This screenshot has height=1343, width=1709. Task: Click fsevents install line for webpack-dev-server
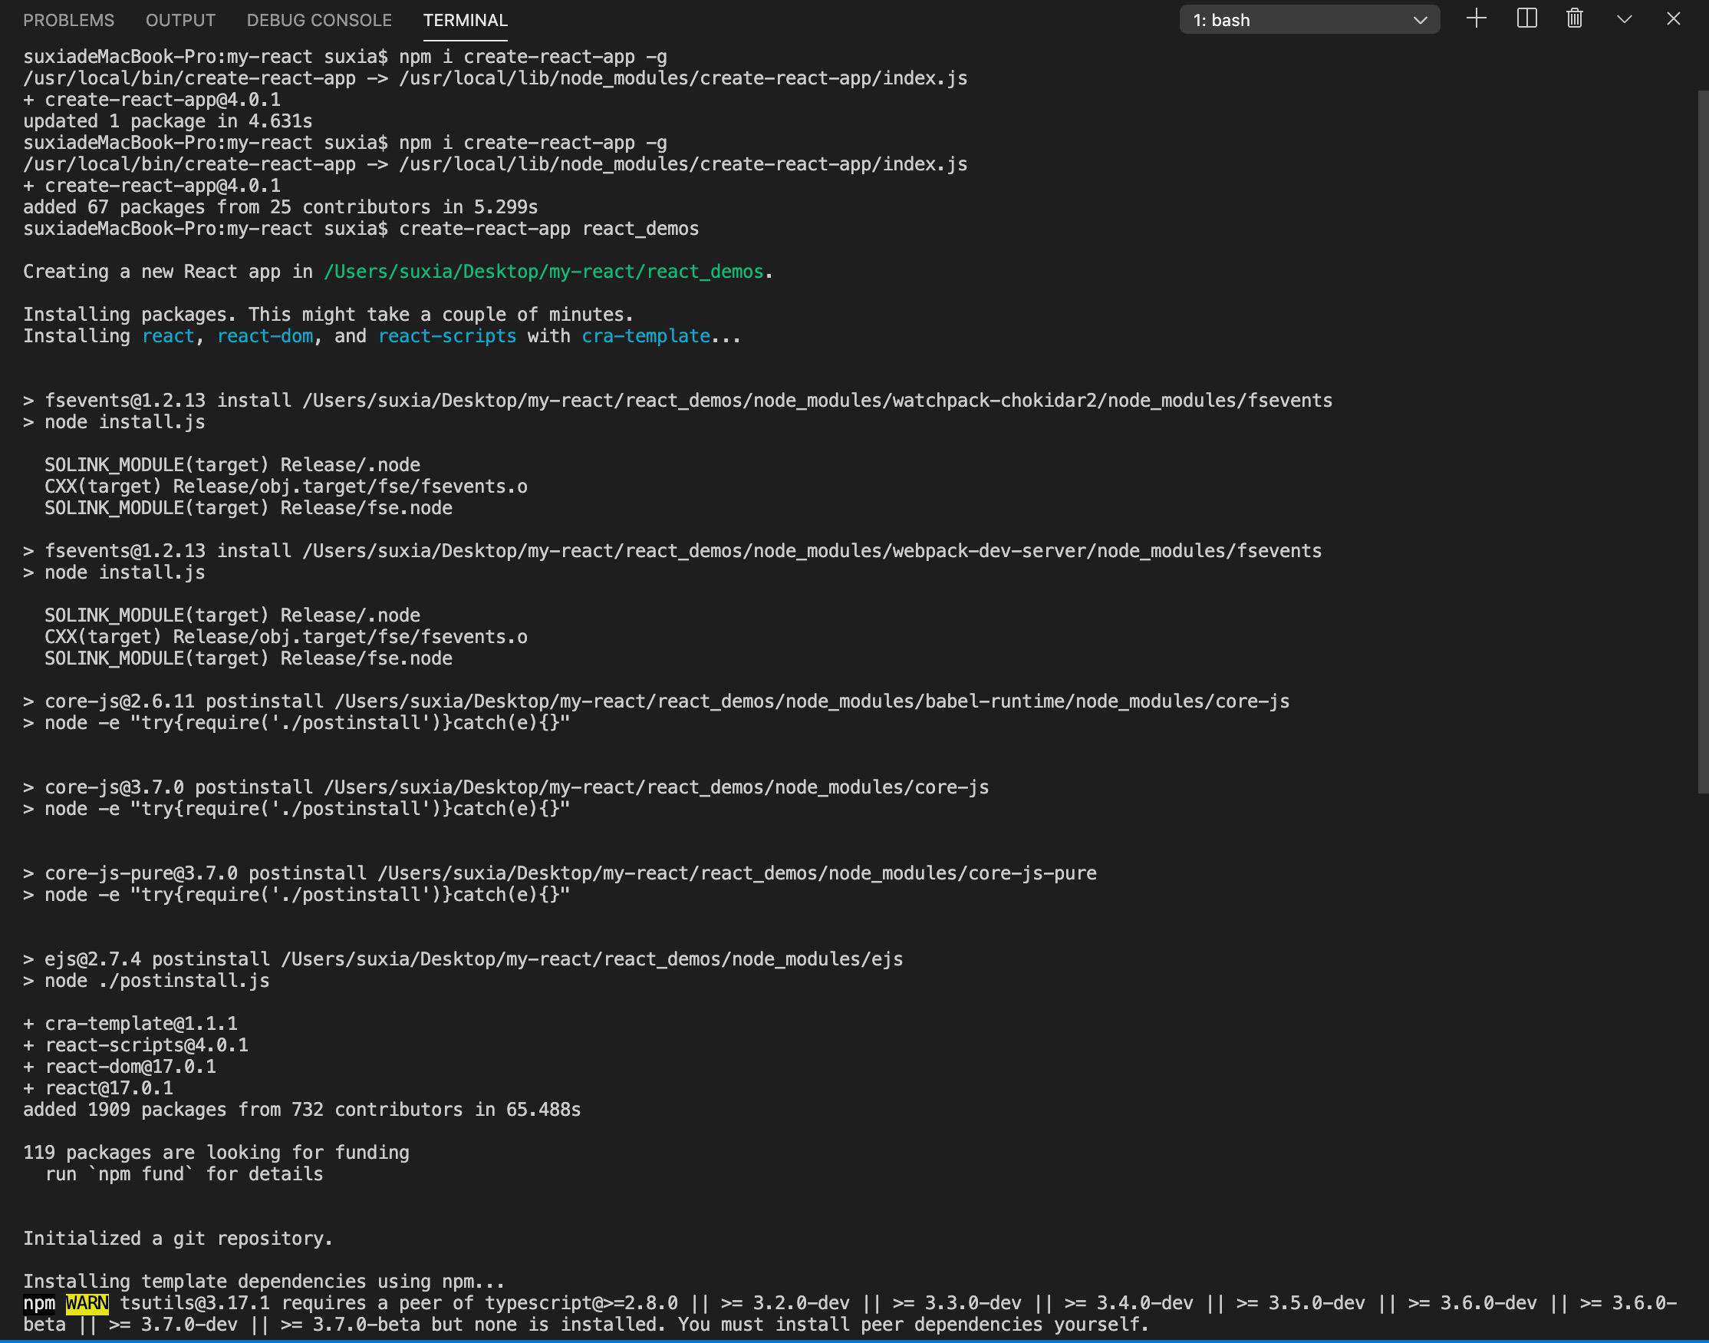click(x=672, y=551)
